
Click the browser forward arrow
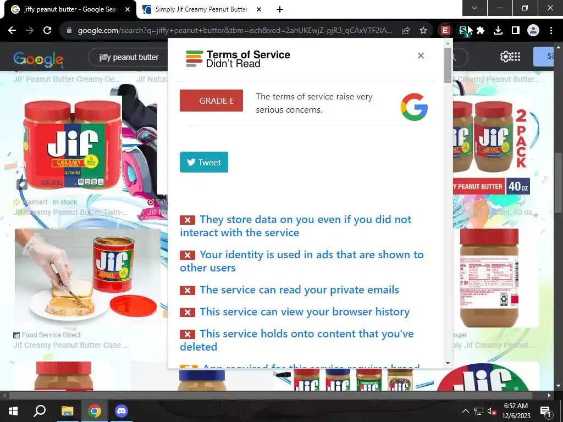(30, 31)
